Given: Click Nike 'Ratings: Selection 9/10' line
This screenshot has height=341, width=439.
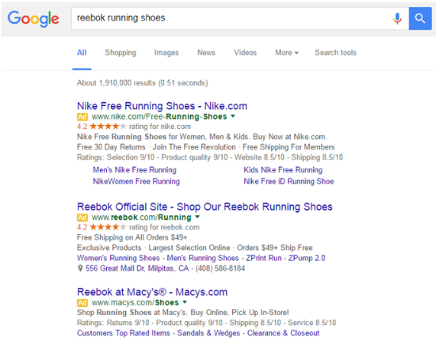Looking at the screenshot, I should click(x=210, y=157).
